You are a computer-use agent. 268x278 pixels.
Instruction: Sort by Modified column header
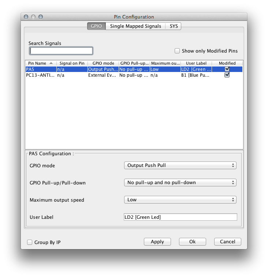coord(227,63)
